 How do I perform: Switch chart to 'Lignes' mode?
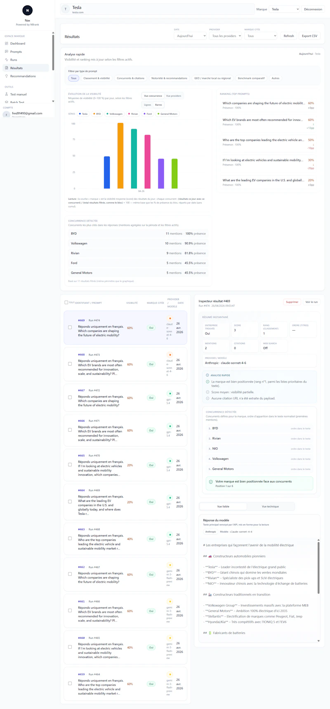[x=147, y=105]
